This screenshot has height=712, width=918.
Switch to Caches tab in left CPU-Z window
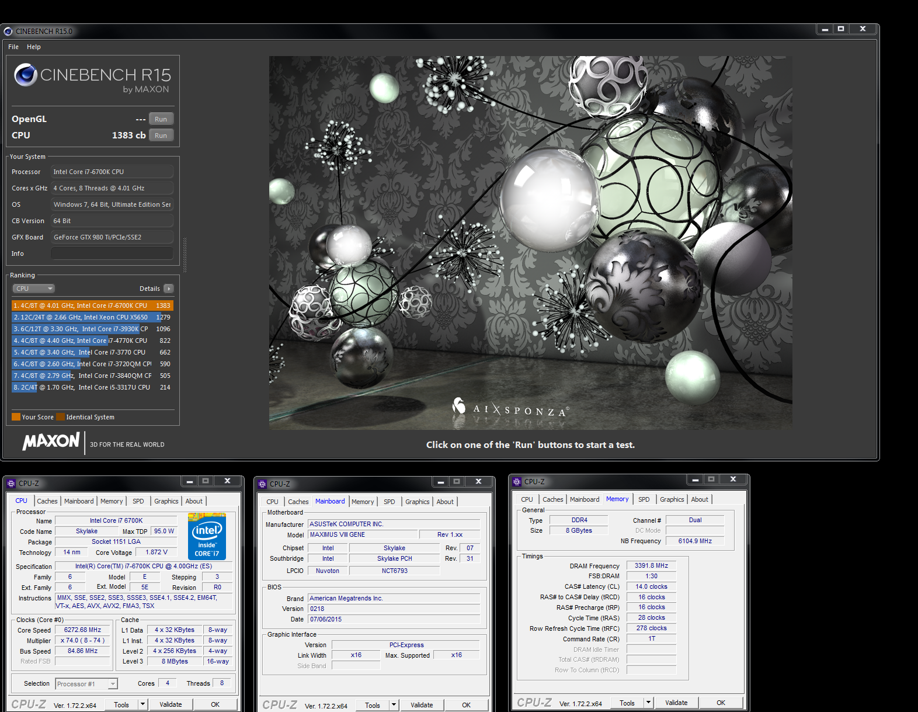pos(47,501)
